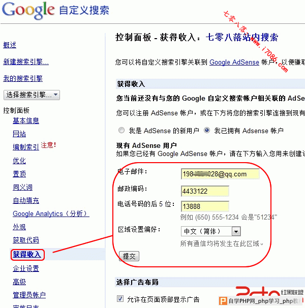
Task: Open the 企业设置 section
Action: 26,268
